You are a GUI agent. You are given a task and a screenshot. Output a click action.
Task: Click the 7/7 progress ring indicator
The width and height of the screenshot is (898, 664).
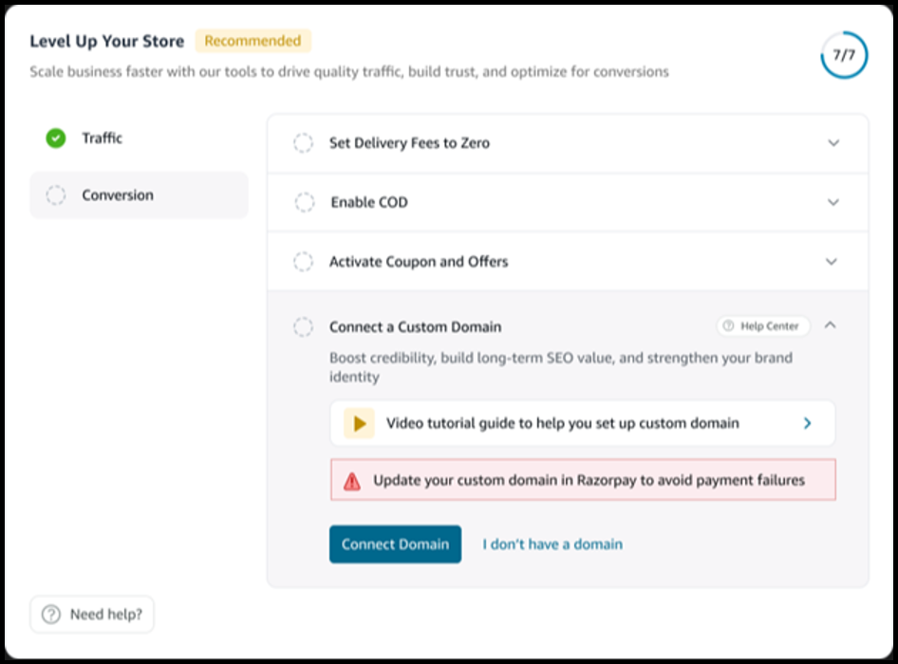(x=843, y=56)
